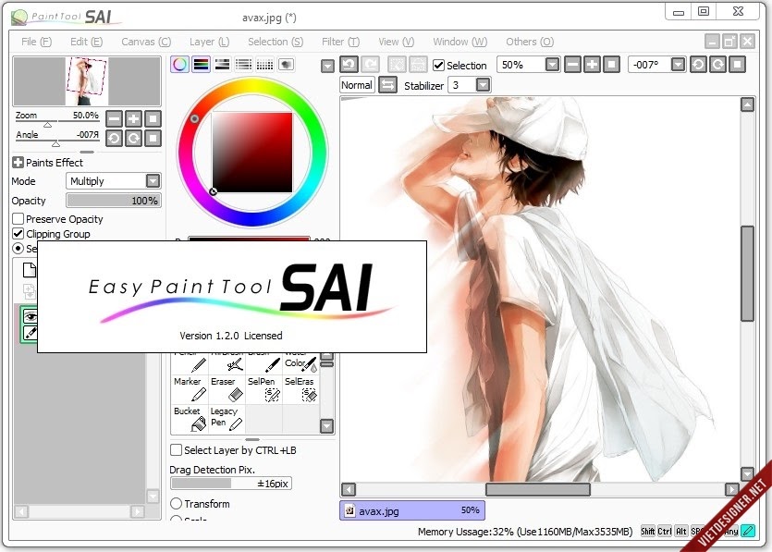Viewport: 772px width, 552px height.
Task: Open the 50% zoom level dropdown
Action: coord(552,65)
